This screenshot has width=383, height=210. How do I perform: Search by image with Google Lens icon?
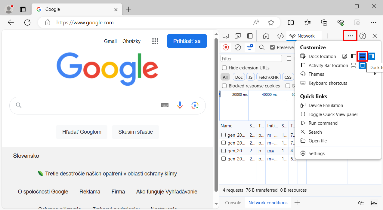195,105
